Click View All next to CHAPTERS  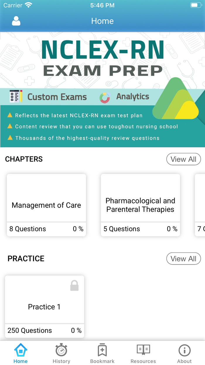pyautogui.click(x=184, y=159)
